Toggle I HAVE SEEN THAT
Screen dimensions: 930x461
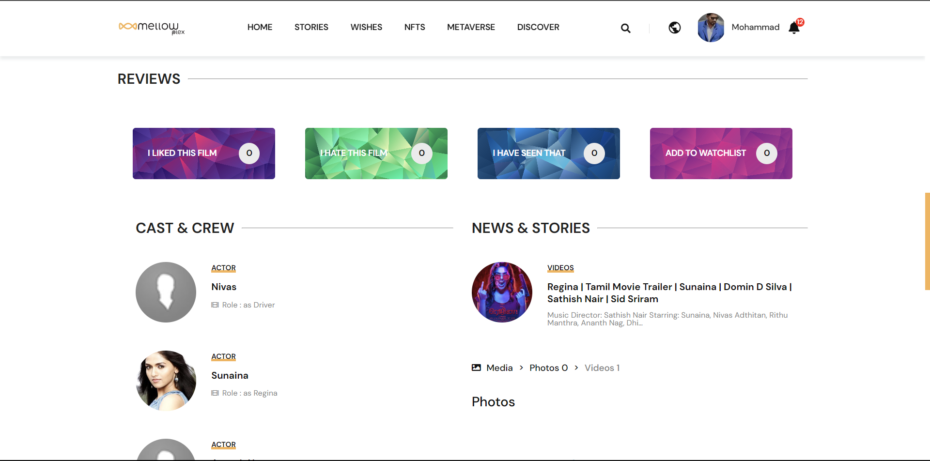(x=548, y=154)
